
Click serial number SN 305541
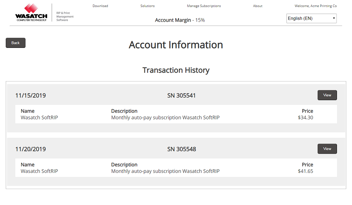pos(181,96)
